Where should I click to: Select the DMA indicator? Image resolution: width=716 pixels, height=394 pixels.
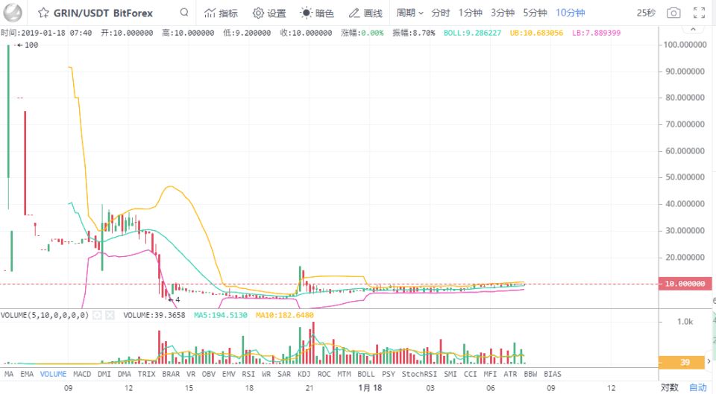click(125, 374)
